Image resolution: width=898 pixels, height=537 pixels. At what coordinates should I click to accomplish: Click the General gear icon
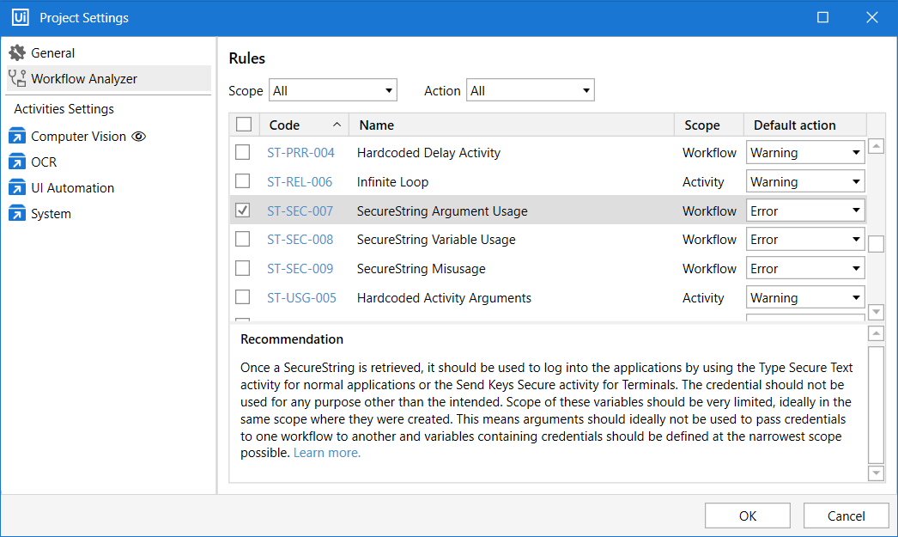point(17,53)
